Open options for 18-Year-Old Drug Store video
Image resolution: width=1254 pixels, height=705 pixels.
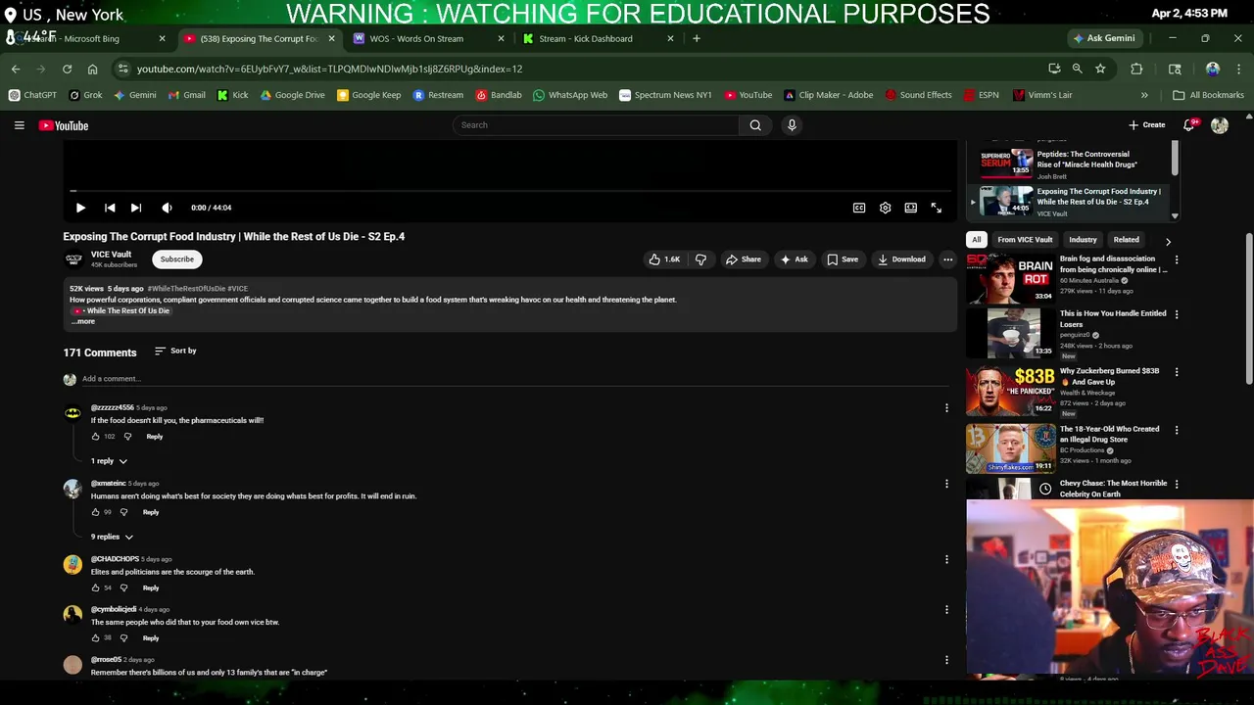1177,430
